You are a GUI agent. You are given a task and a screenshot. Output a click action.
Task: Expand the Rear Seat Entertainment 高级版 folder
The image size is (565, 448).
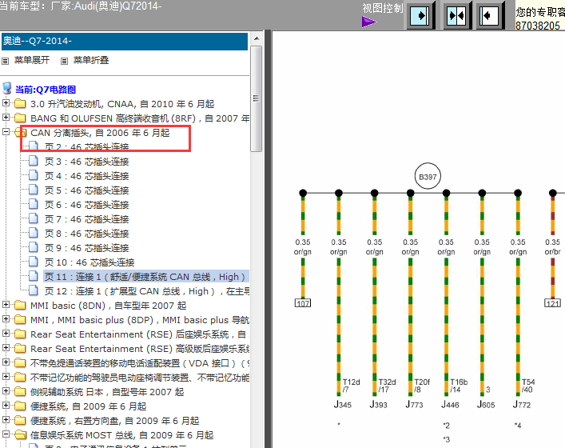[6, 348]
